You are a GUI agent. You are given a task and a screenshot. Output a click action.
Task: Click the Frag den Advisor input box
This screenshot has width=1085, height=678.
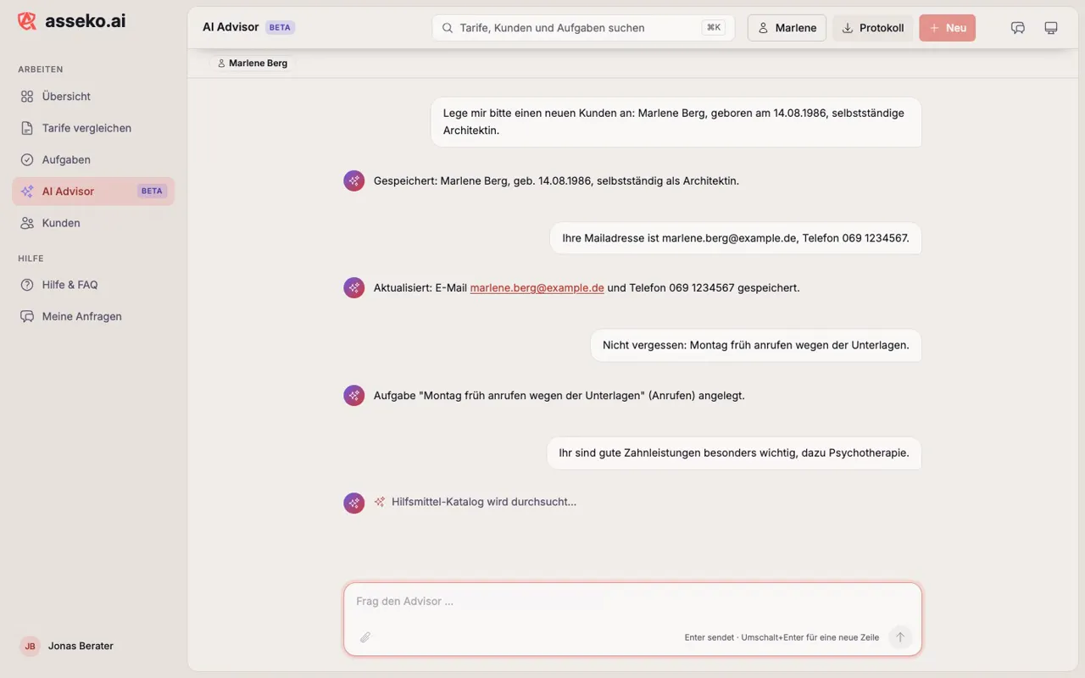(x=632, y=601)
